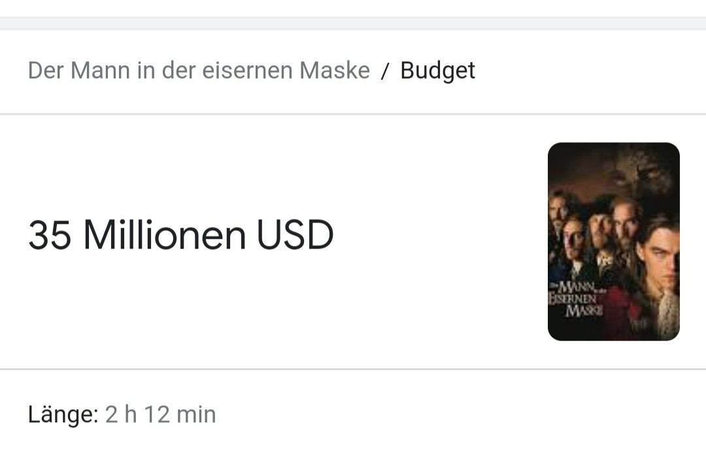The image size is (706, 451).
Task: Click the word "Mann" in the breadcrumb
Action: pyautogui.click(x=101, y=70)
